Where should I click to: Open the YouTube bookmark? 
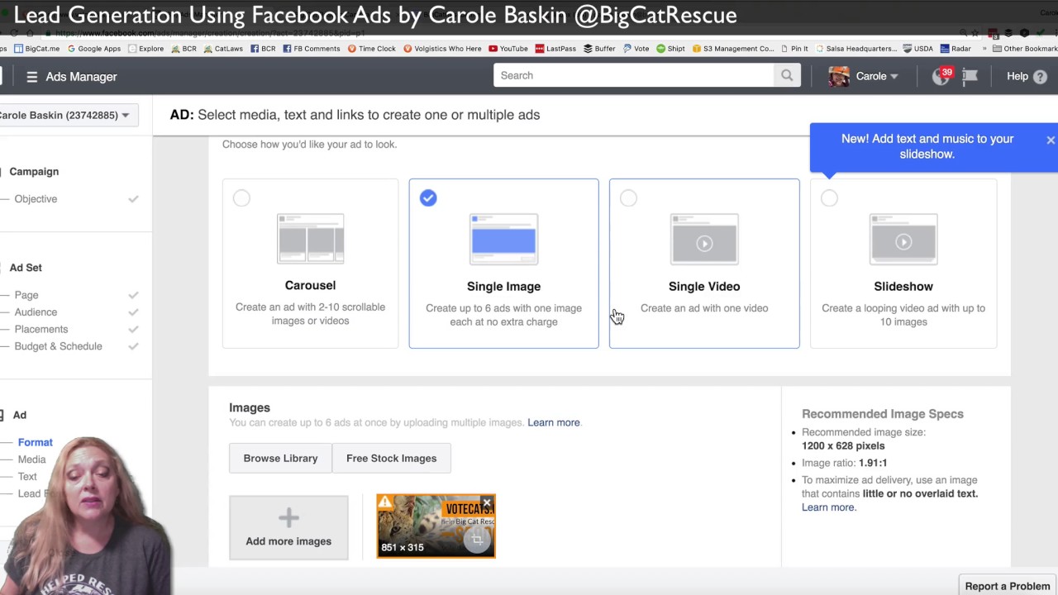pyautogui.click(x=508, y=49)
